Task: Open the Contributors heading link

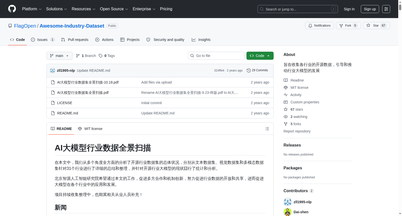Action: 298,191
